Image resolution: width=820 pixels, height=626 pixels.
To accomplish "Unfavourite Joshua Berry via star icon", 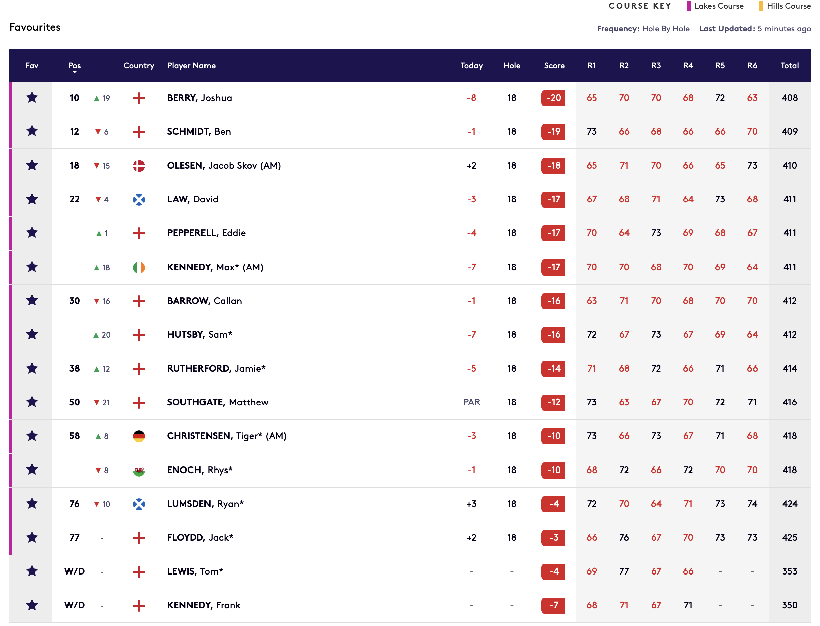I will click(x=32, y=98).
